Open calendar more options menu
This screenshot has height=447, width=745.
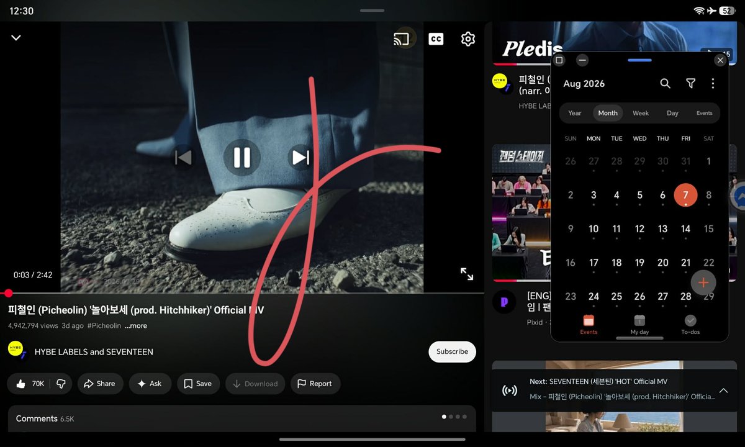[713, 83]
